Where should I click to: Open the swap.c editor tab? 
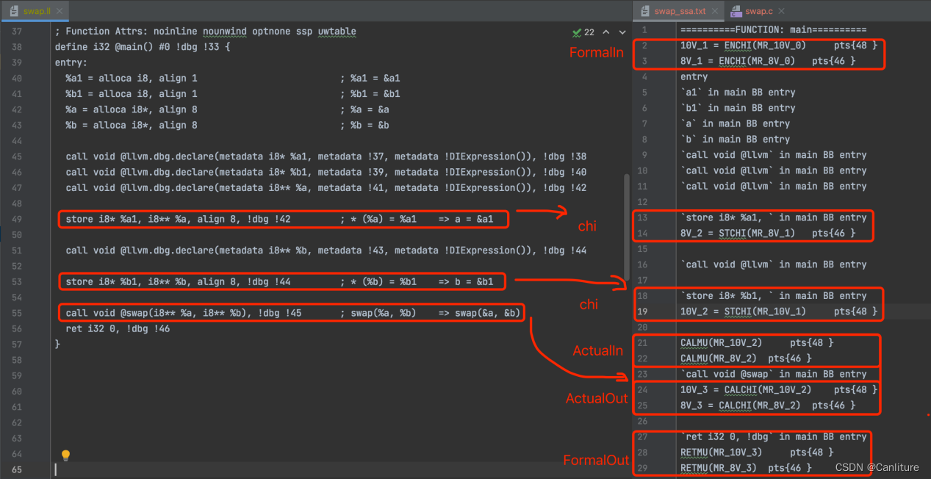click(x=758, y=11)
